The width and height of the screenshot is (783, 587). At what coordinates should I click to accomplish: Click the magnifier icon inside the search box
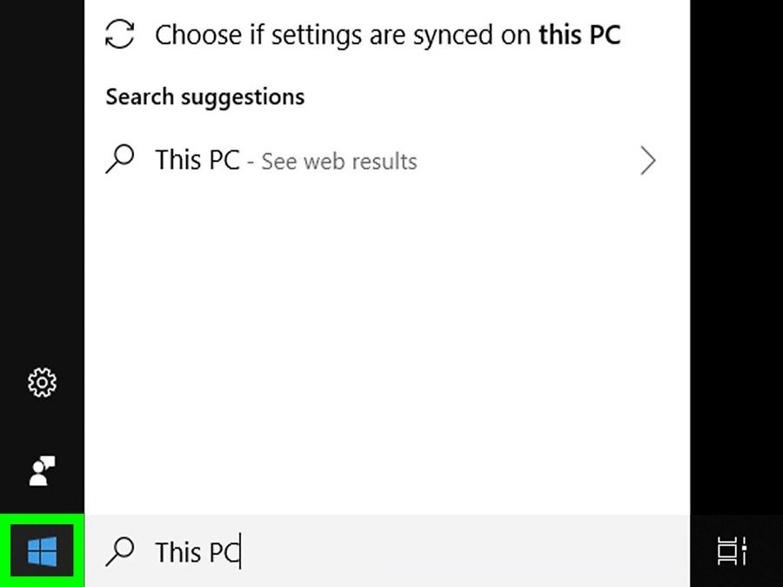point(120,550)
